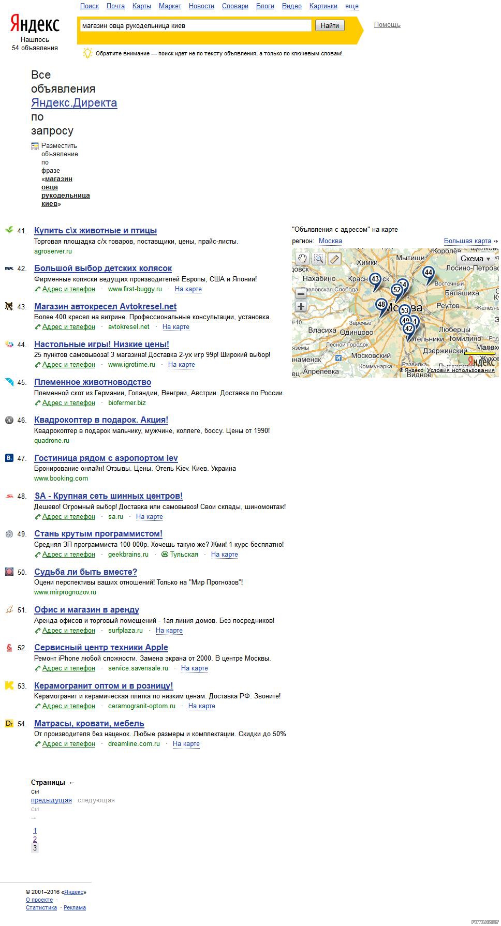The width and height of the screenshot is (501, 926).
Task: Click map pin number 53
Action: (x=405, y=310)
